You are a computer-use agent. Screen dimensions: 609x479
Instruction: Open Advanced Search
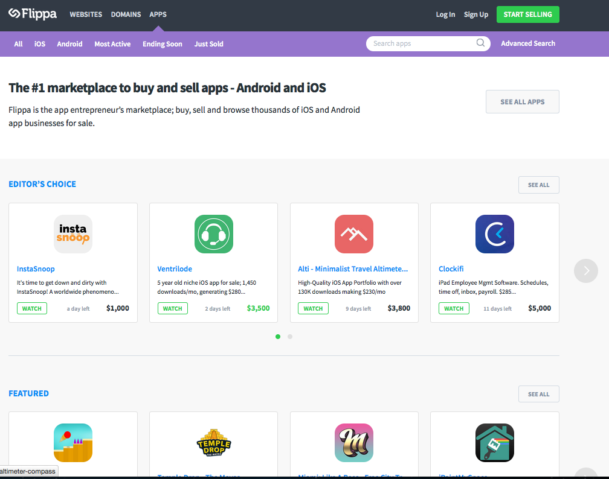pos(528,43)
